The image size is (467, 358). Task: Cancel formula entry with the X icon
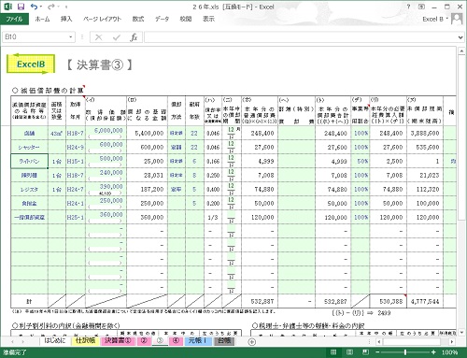tap(99, 37)
